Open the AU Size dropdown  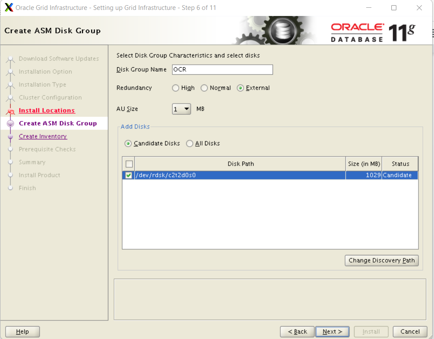point(181,109)
